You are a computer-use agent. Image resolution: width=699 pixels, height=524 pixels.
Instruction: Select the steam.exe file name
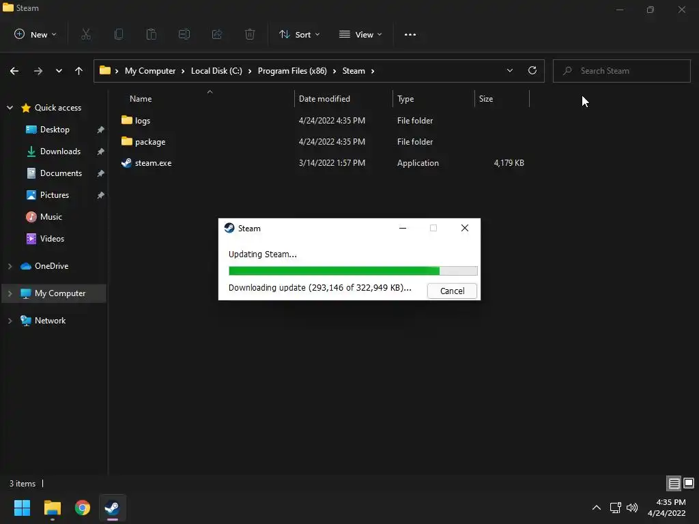click(x=154, y=163)
